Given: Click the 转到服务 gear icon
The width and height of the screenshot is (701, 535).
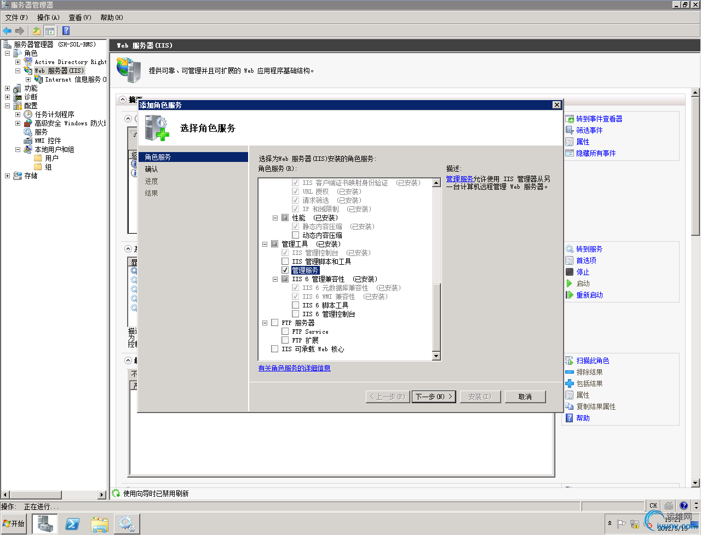Looking at the screenshot, I should pos(570,249).
